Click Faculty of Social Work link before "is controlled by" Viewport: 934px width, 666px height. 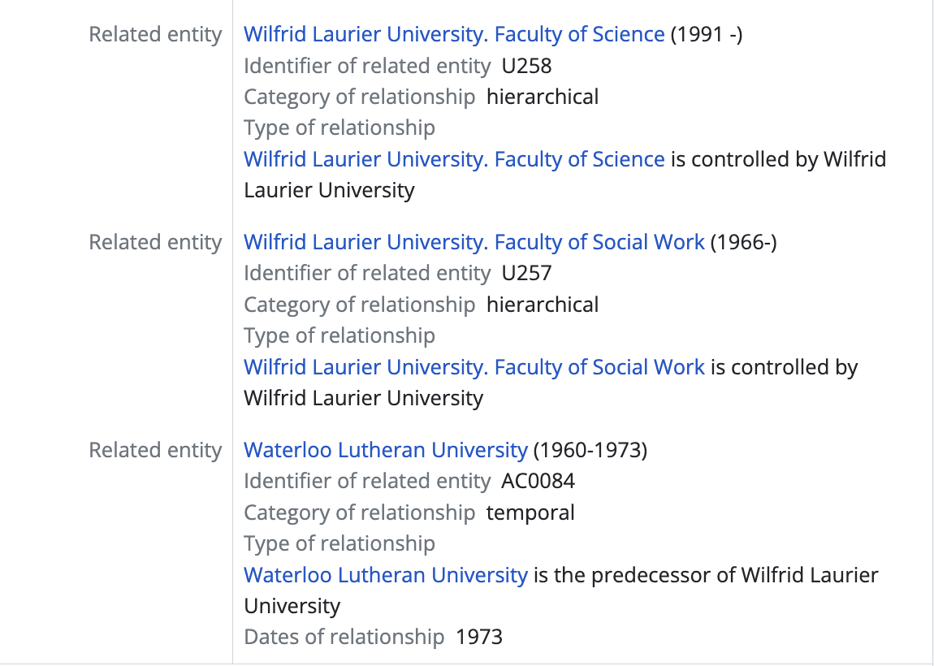point(474,367)
